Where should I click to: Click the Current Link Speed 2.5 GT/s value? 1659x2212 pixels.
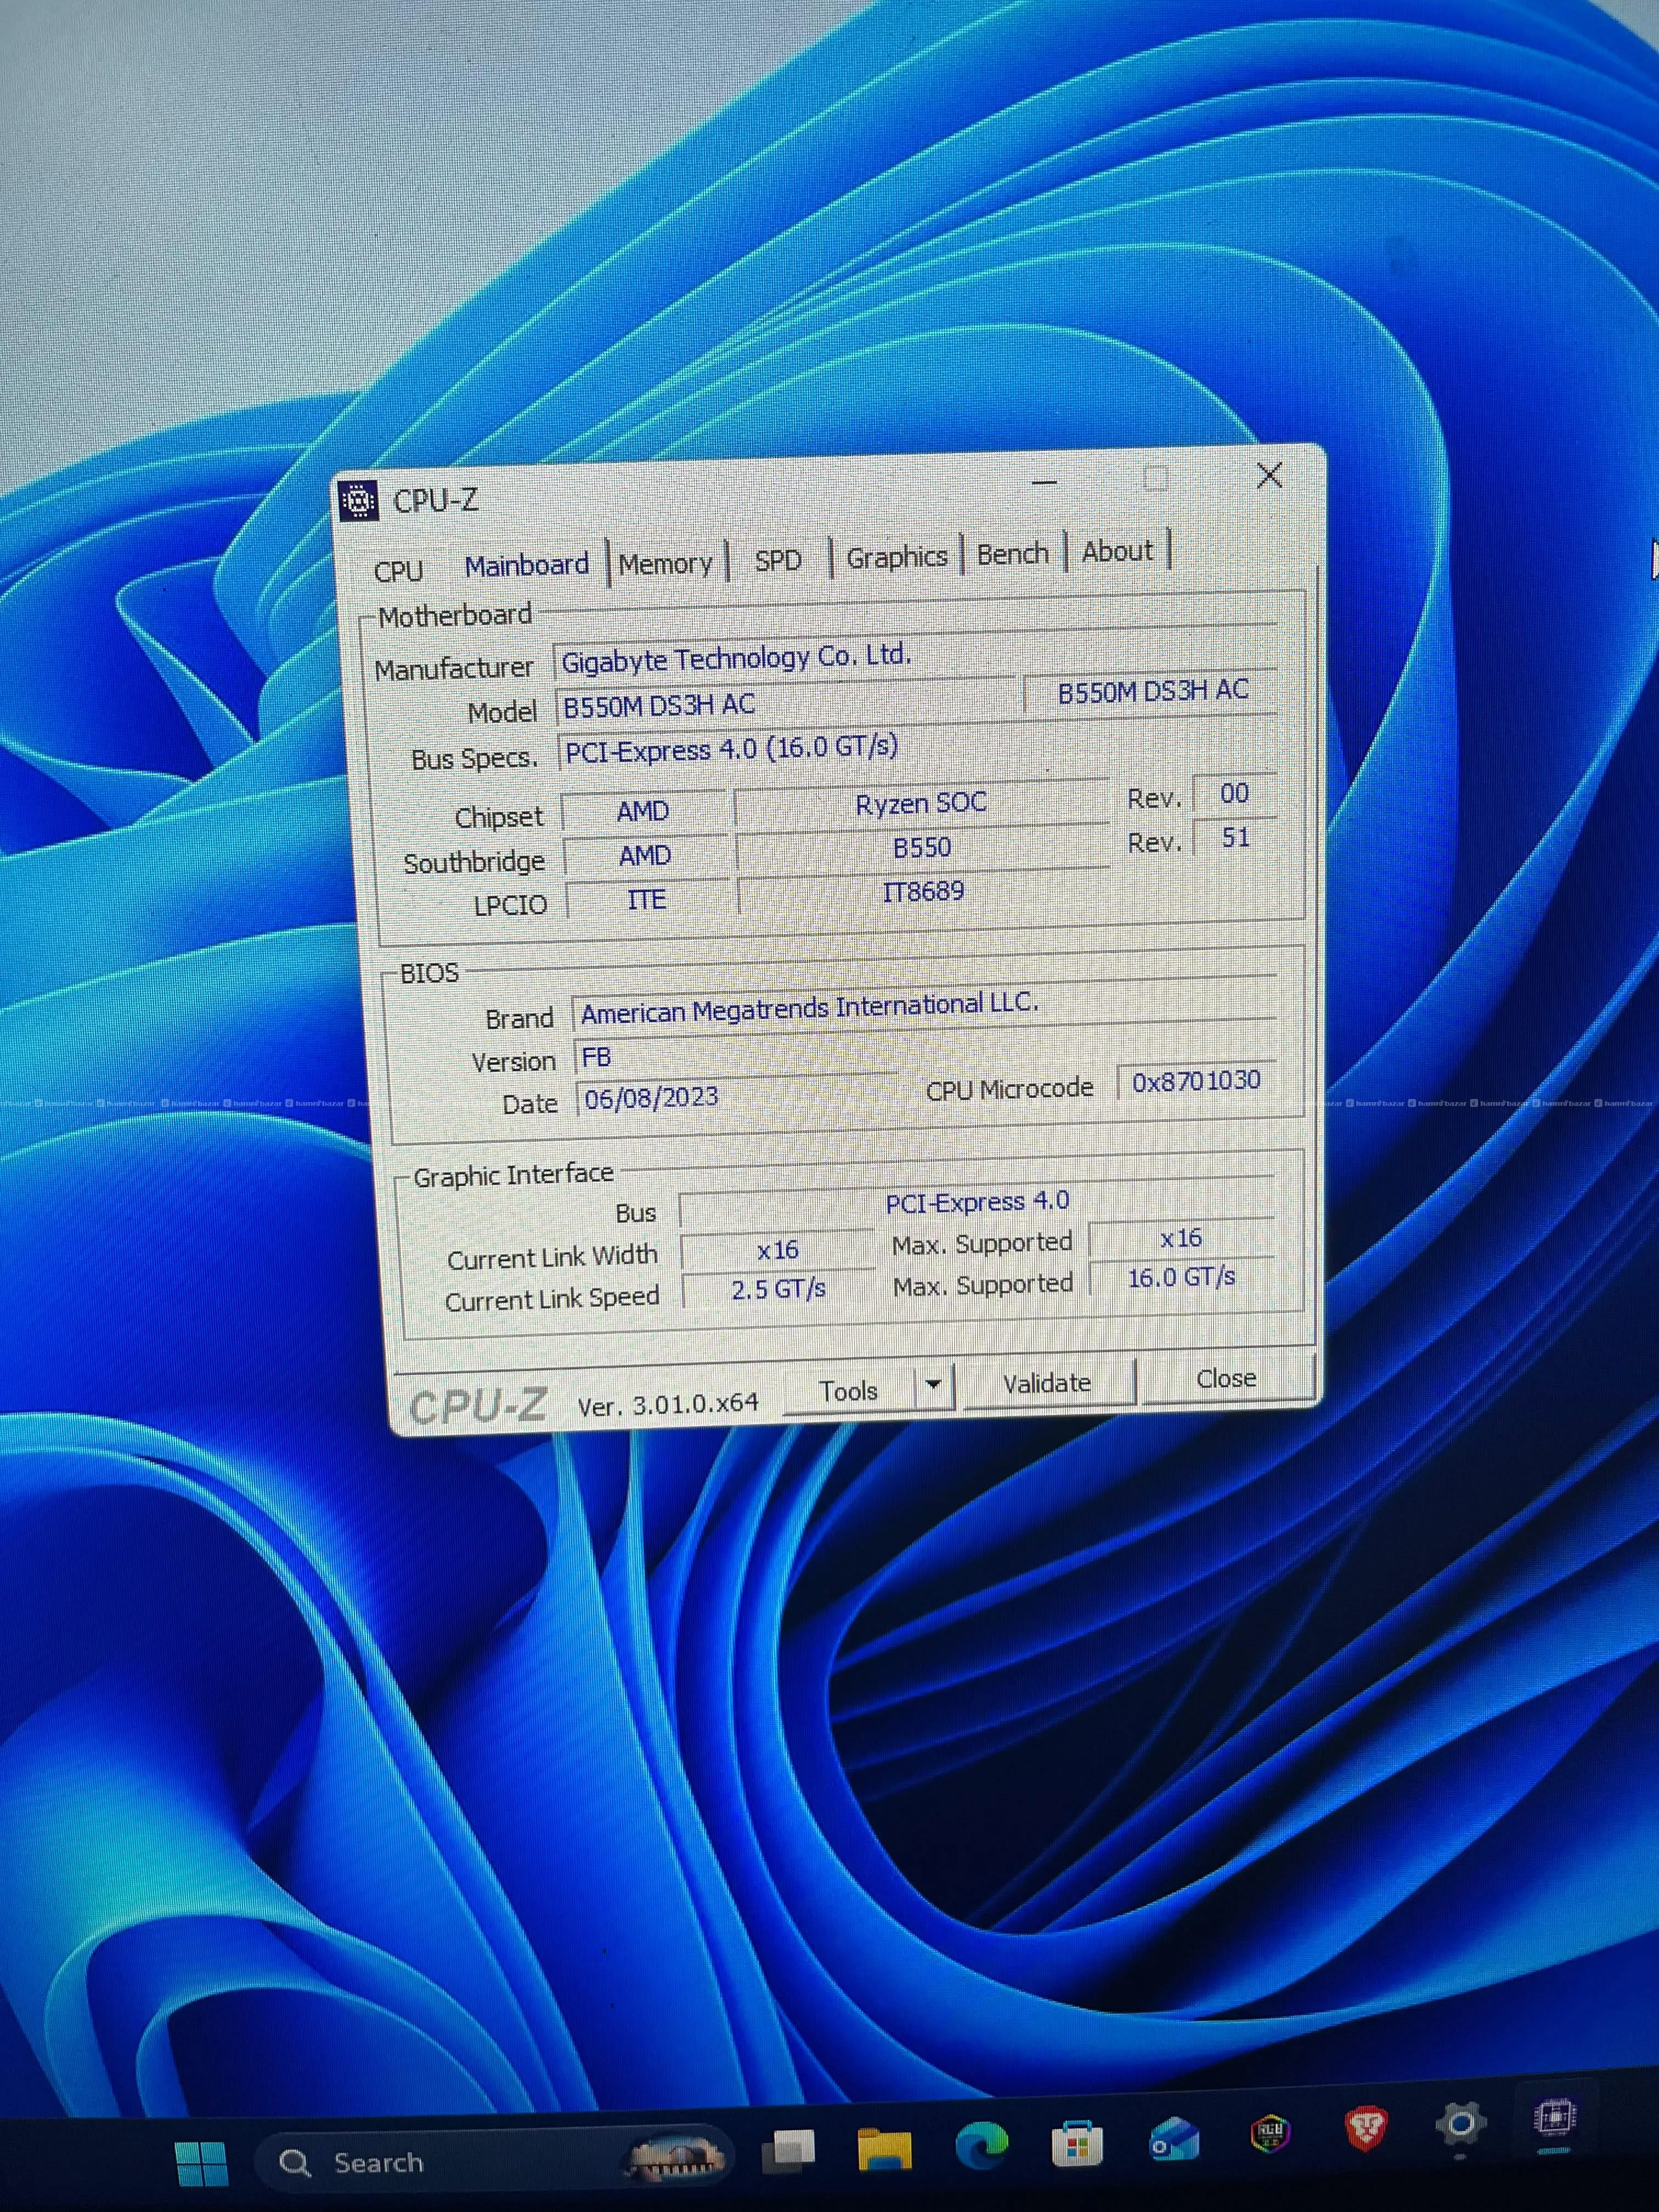tap(778, 1289)
